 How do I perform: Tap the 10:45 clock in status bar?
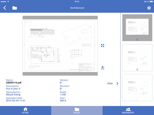(77, 2)
